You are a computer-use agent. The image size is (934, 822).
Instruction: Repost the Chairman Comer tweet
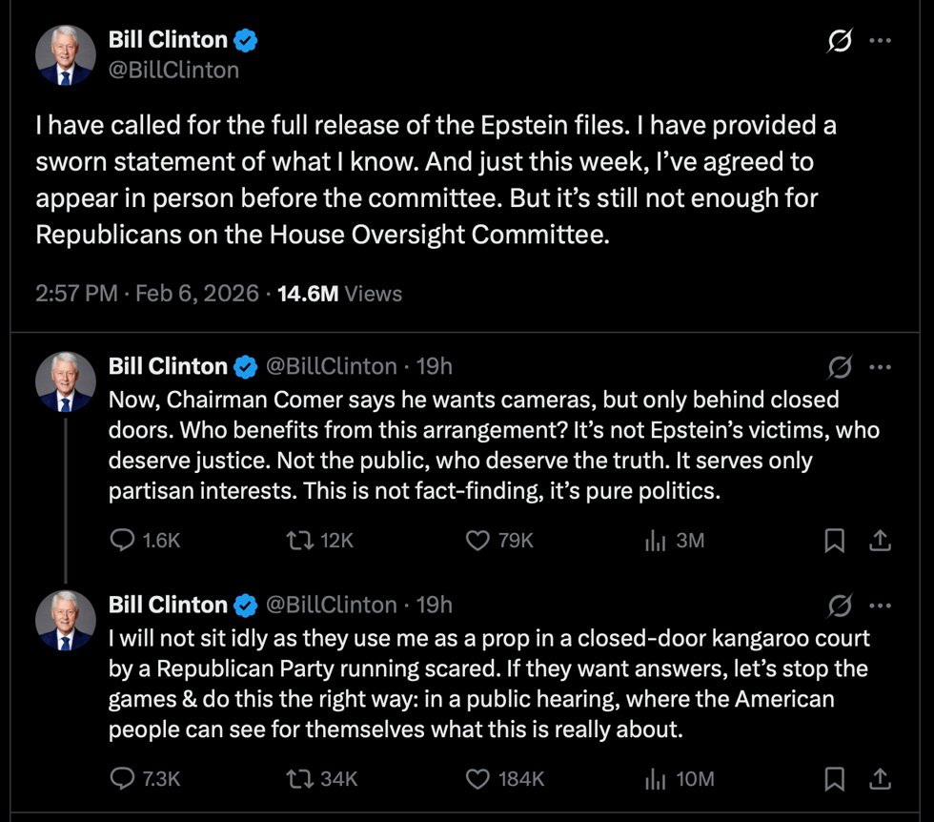(x=300, y=541)
